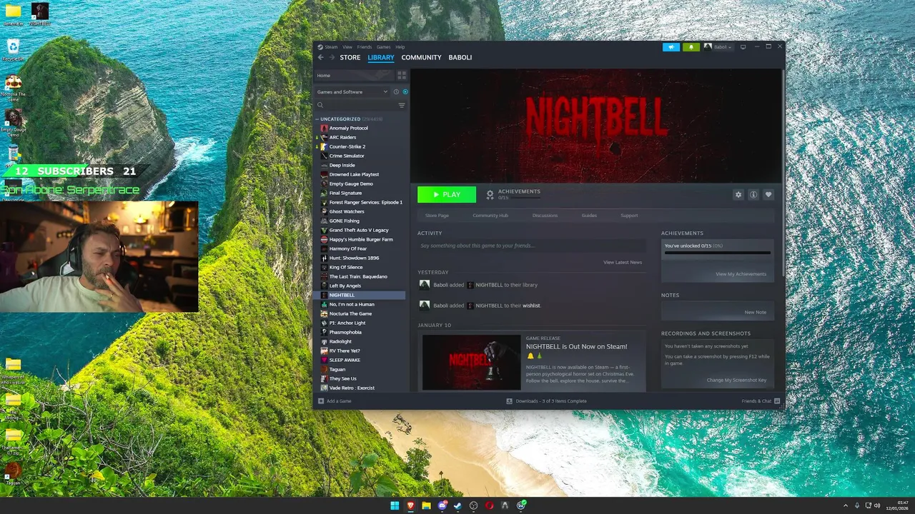Open 'NIGHTBELL is Out Now on Steam!' headline
The image size is (915, 514).
pos(576,346)
